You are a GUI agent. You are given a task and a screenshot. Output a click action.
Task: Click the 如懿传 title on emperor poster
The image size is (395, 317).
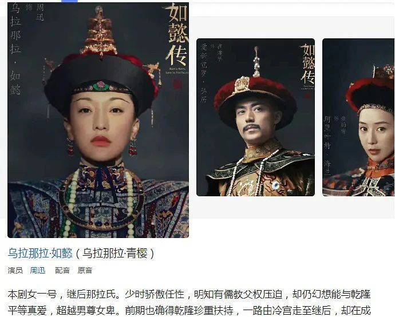click(x=307, y=65)
